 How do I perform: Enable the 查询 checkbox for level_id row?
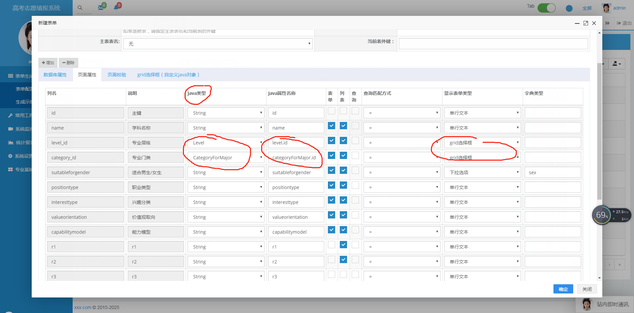tap(355, 140)
